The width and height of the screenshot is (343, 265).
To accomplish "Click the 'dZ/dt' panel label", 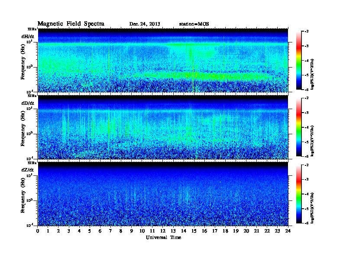I will click(28, 170).
